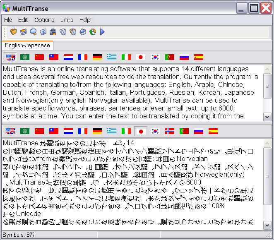Click the blue Translate play arrow

pos(102,32)
